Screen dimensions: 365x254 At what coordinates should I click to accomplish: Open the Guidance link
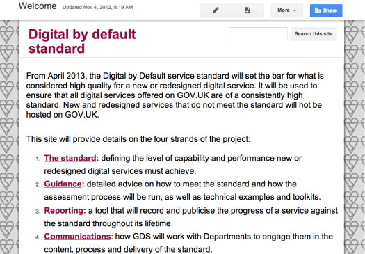(63, 184)
